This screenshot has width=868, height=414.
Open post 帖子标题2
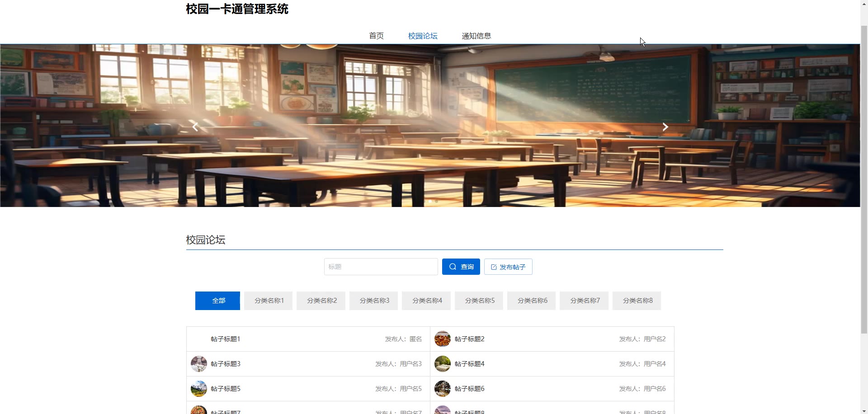click(x=470, y=339)
